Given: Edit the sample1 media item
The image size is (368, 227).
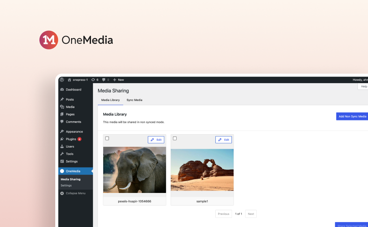Looking at the screenshot, I should (x=224, y=139).
